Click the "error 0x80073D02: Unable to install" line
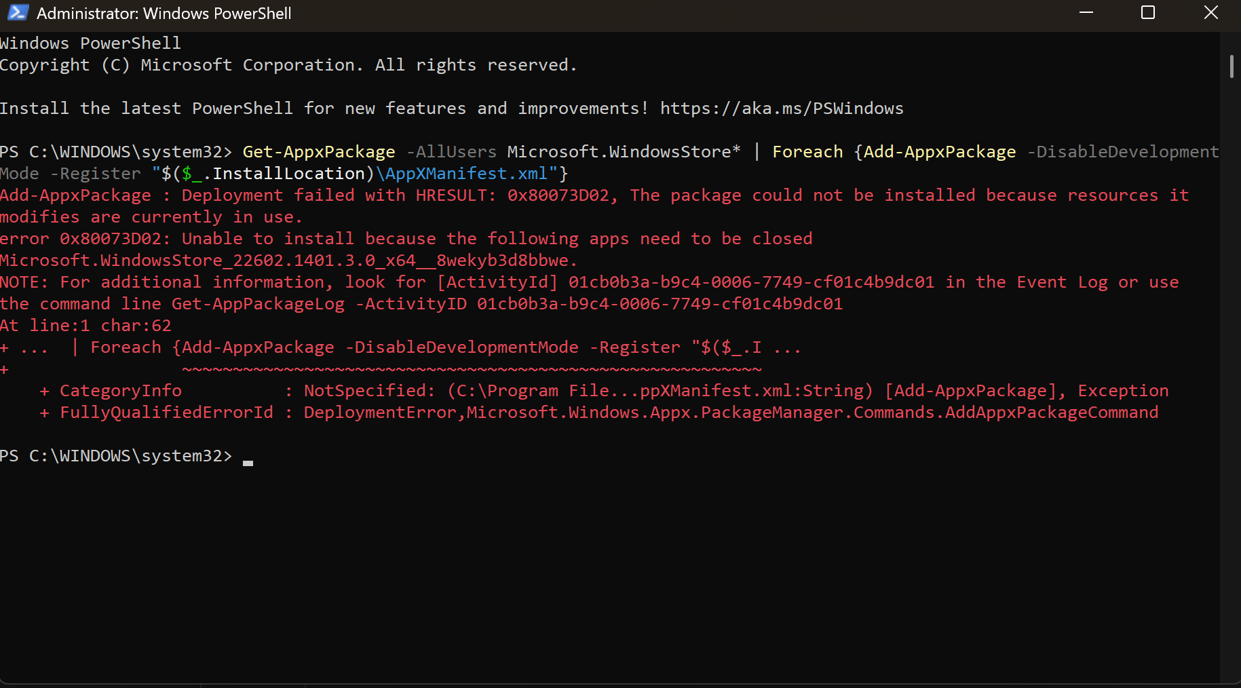Image resolution: width=1241 pixels, height=688 pixels. pos(406,239)
